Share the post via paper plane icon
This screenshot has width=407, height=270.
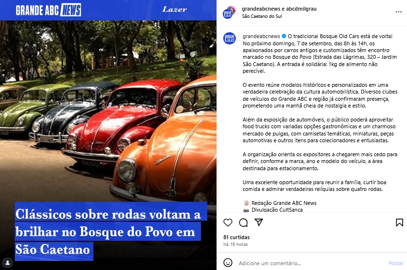coord(259,222)
